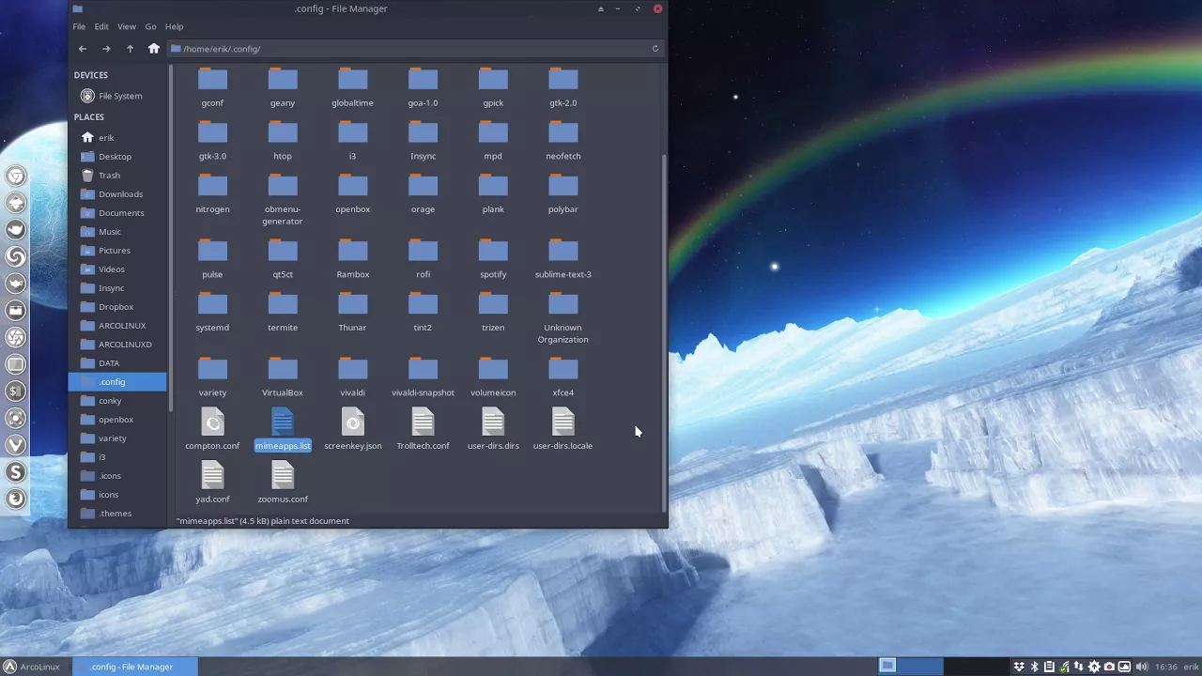This screenshot has height=676, width=1202.
Task: Select the polybar folder
Action: pyautogui.click(x=563, y=193)
